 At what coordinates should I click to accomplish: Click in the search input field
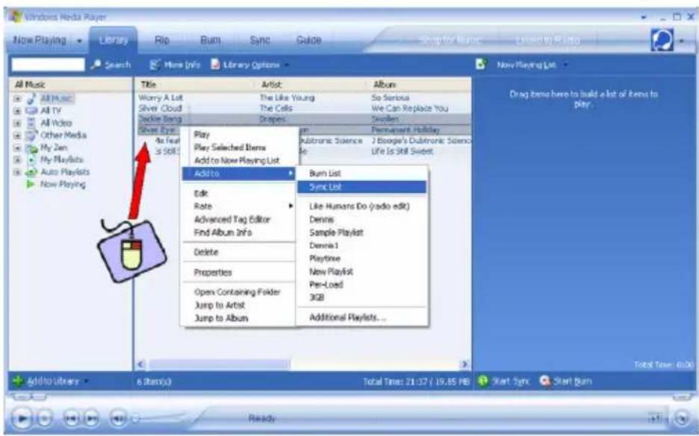coord(48,65)
